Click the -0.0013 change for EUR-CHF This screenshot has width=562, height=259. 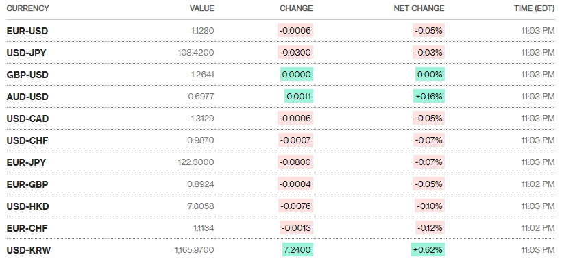pos(296,227)
